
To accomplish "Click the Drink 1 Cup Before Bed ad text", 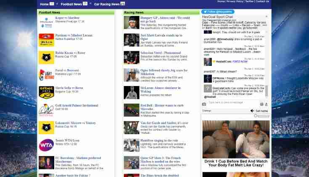I will pos(236,163).
